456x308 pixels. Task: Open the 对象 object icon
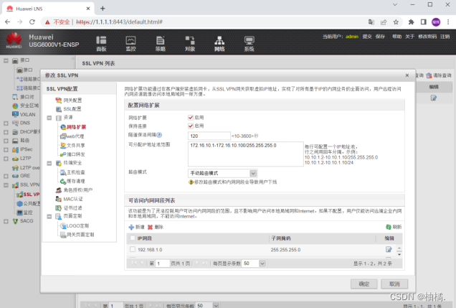coord(190,44)
